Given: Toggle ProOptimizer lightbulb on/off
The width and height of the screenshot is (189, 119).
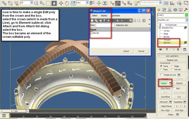Looking at the screenshot, I should click(x=160, y=25).
